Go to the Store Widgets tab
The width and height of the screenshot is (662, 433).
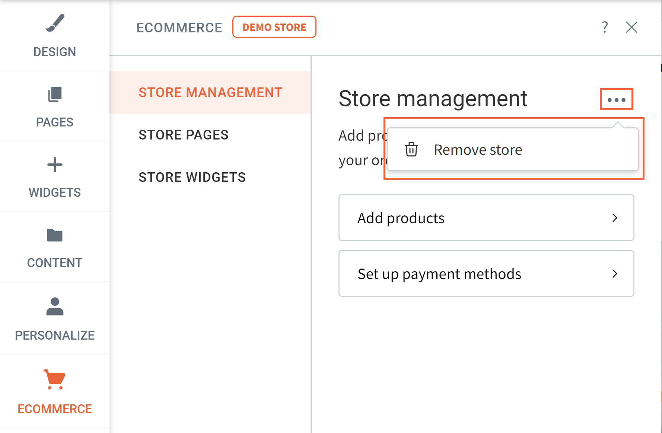(x=192, y=177)
